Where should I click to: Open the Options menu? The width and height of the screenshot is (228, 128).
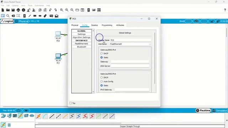(x=15, y=5)
